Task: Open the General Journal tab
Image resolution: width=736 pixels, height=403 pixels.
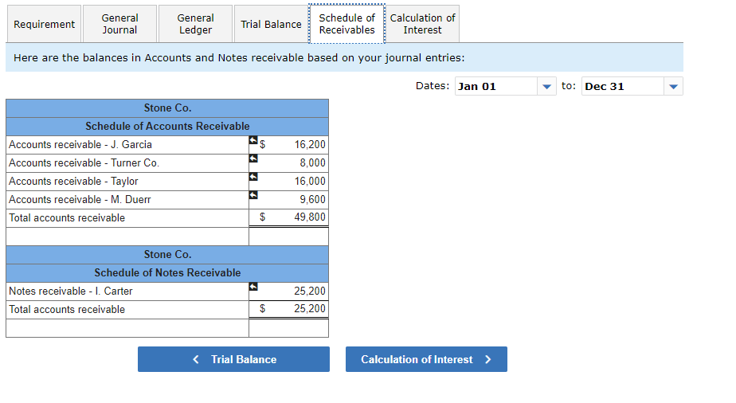Action: 119,24
